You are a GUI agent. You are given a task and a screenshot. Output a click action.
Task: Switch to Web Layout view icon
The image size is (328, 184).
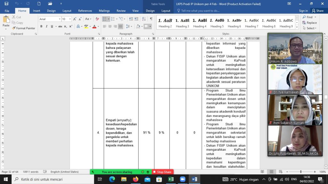tap(281, 172)
